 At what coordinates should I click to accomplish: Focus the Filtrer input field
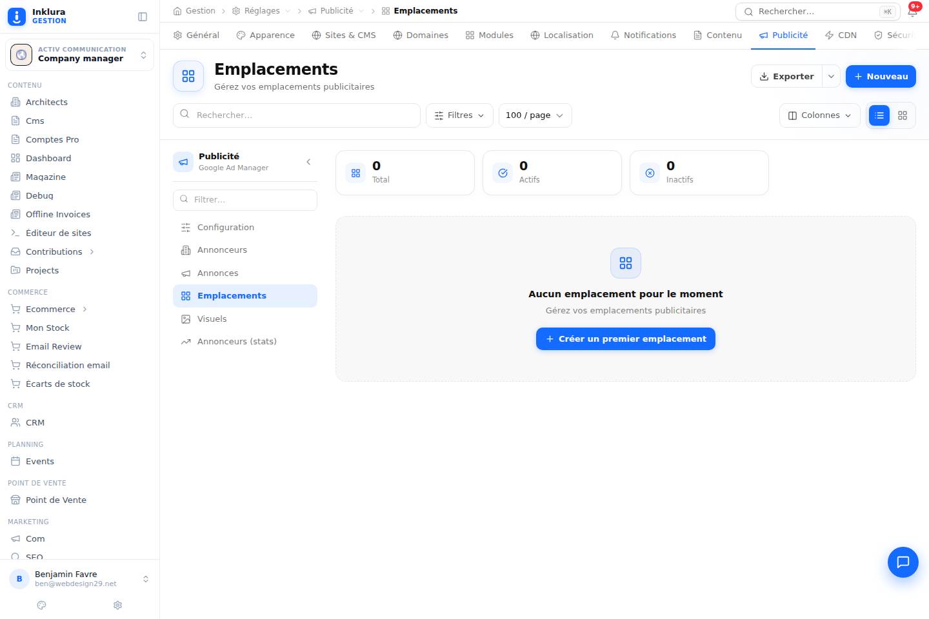click(x=245, y=200)
